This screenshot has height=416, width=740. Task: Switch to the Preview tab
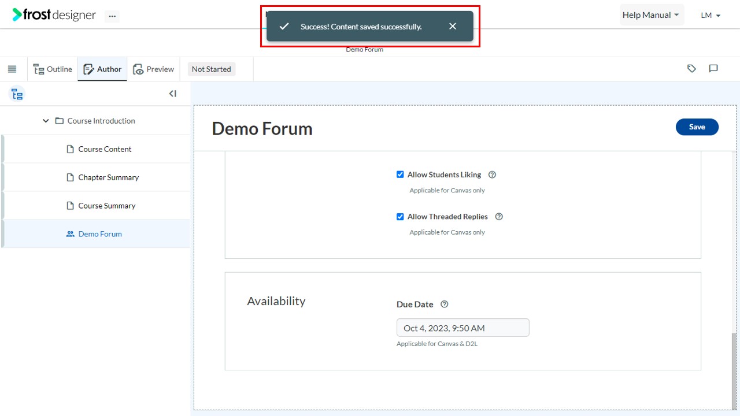[153, 69]
